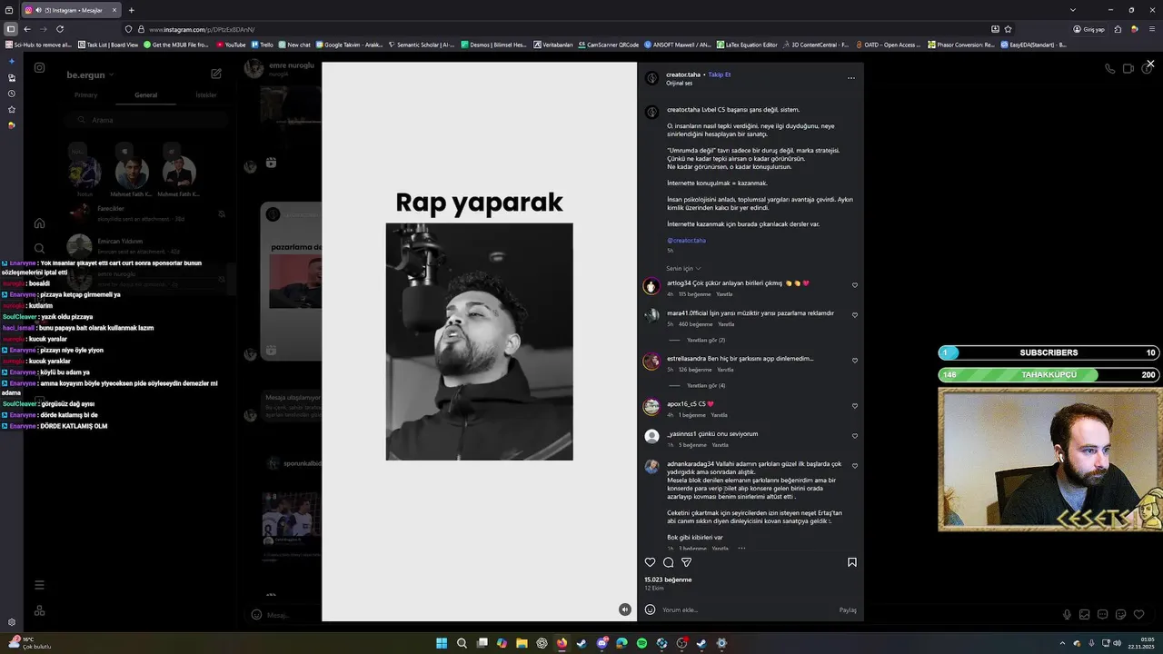1163x654 pixels.
Task: Bookmark this page with the star icon
Action: pos(1008,29)
